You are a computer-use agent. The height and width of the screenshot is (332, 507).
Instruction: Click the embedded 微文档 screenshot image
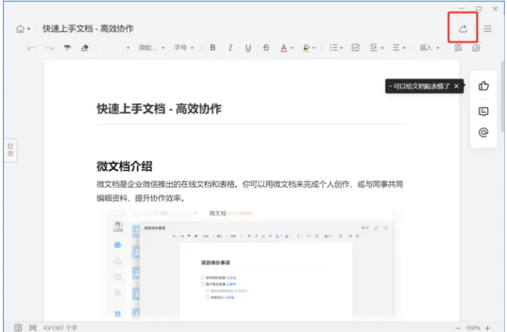tap(251, 264)
